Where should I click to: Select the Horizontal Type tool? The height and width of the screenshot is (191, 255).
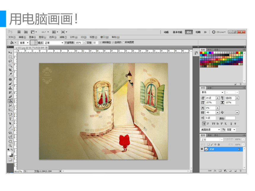pyautogui.click(x=10, y=119)
